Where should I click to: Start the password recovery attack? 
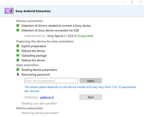tap(91, 97)
